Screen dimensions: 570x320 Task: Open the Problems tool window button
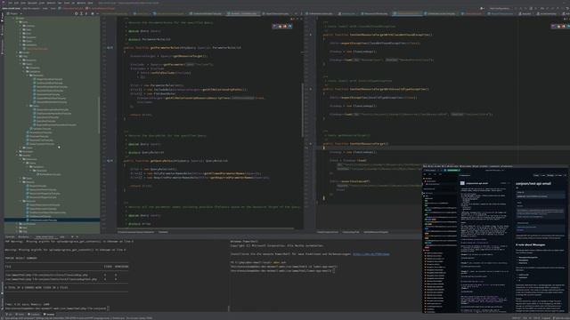35,314
